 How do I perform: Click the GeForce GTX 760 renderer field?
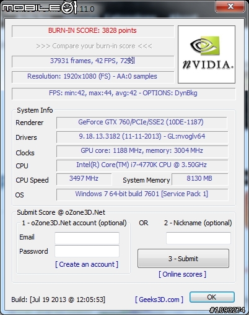pyautogui.click(x=141, y=123)
